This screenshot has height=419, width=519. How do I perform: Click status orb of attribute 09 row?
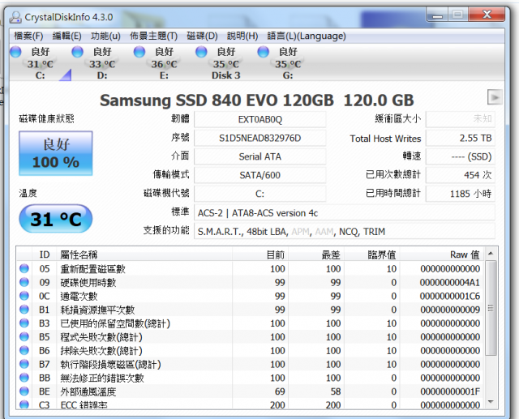pyautogui.click(x=24, y=282)
